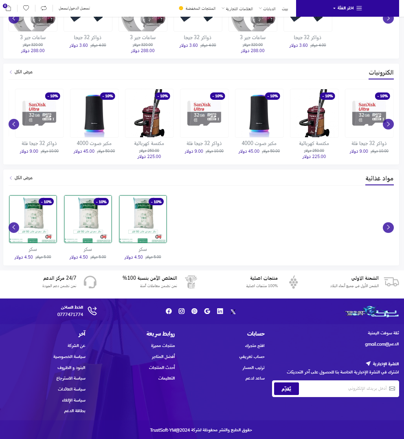This screenshot has height=439, width=404.
Task: Open the Pinterest icon in footer
Action: pyautogui.click(x=194, y=311)
